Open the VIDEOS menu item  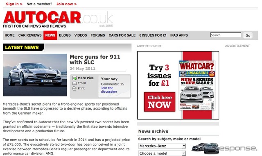(x=81, y=35)
